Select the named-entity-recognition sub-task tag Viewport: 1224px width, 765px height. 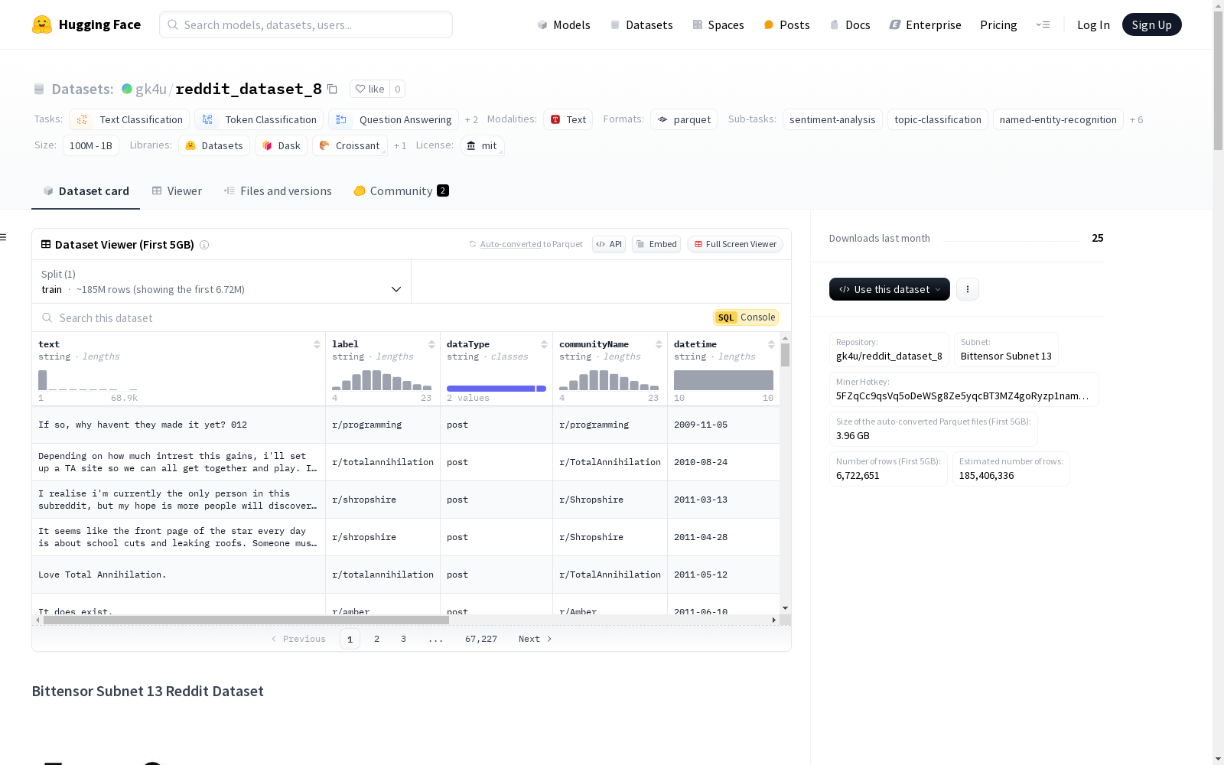[x=1058, y=120]
